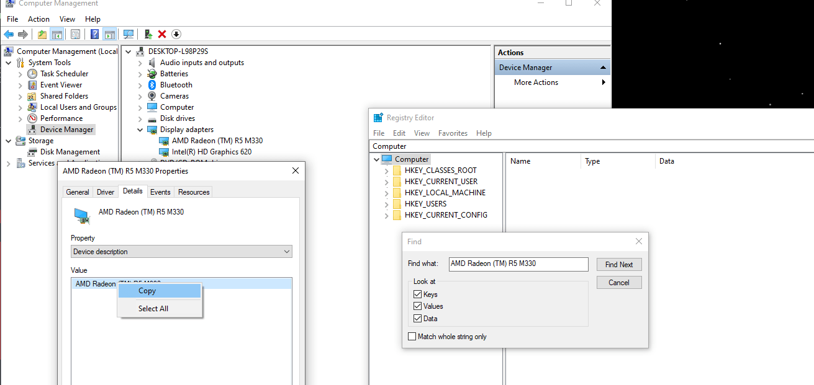Click the Find Next button
The height and width of the screenshot is (385, 814).
click(619, 265)
